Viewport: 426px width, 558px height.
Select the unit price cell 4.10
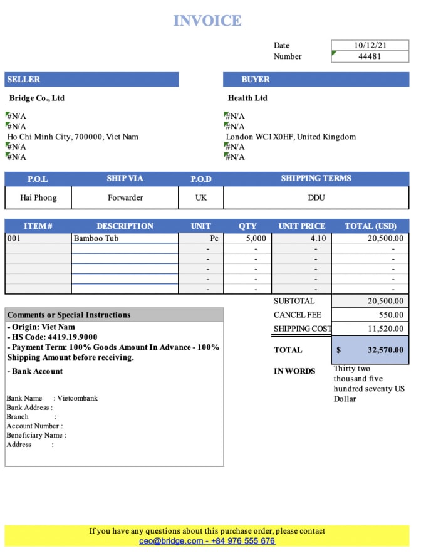pyautogui.click(x=301, y=238)
